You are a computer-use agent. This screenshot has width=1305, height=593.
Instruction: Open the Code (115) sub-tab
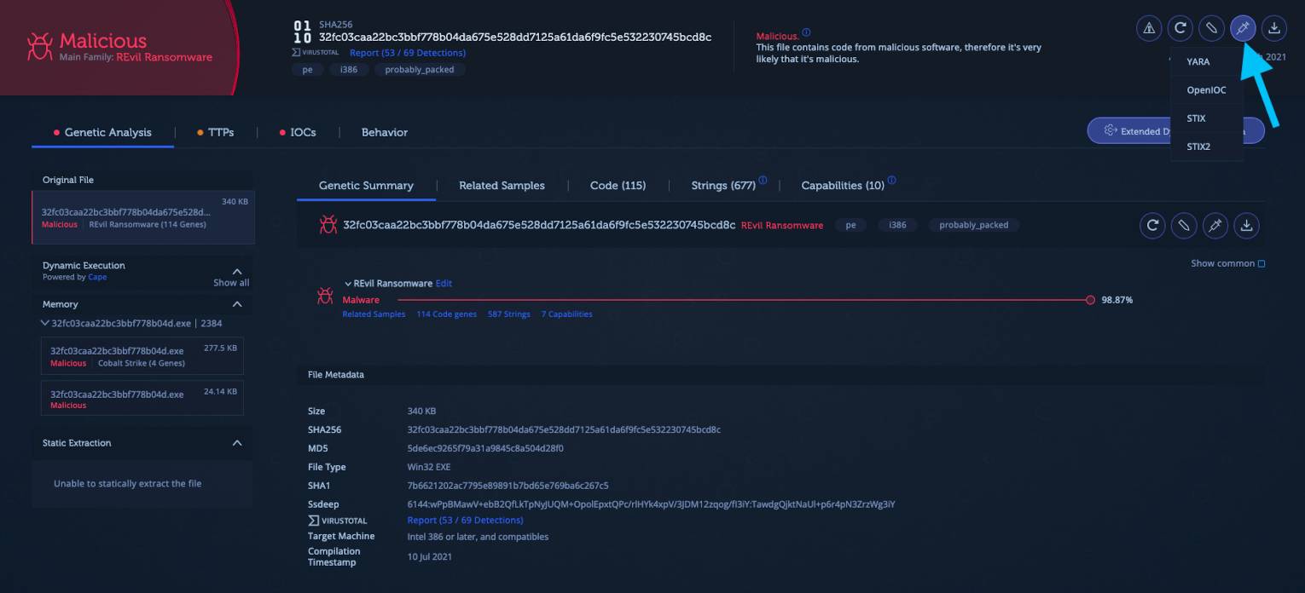click(618, 185)
